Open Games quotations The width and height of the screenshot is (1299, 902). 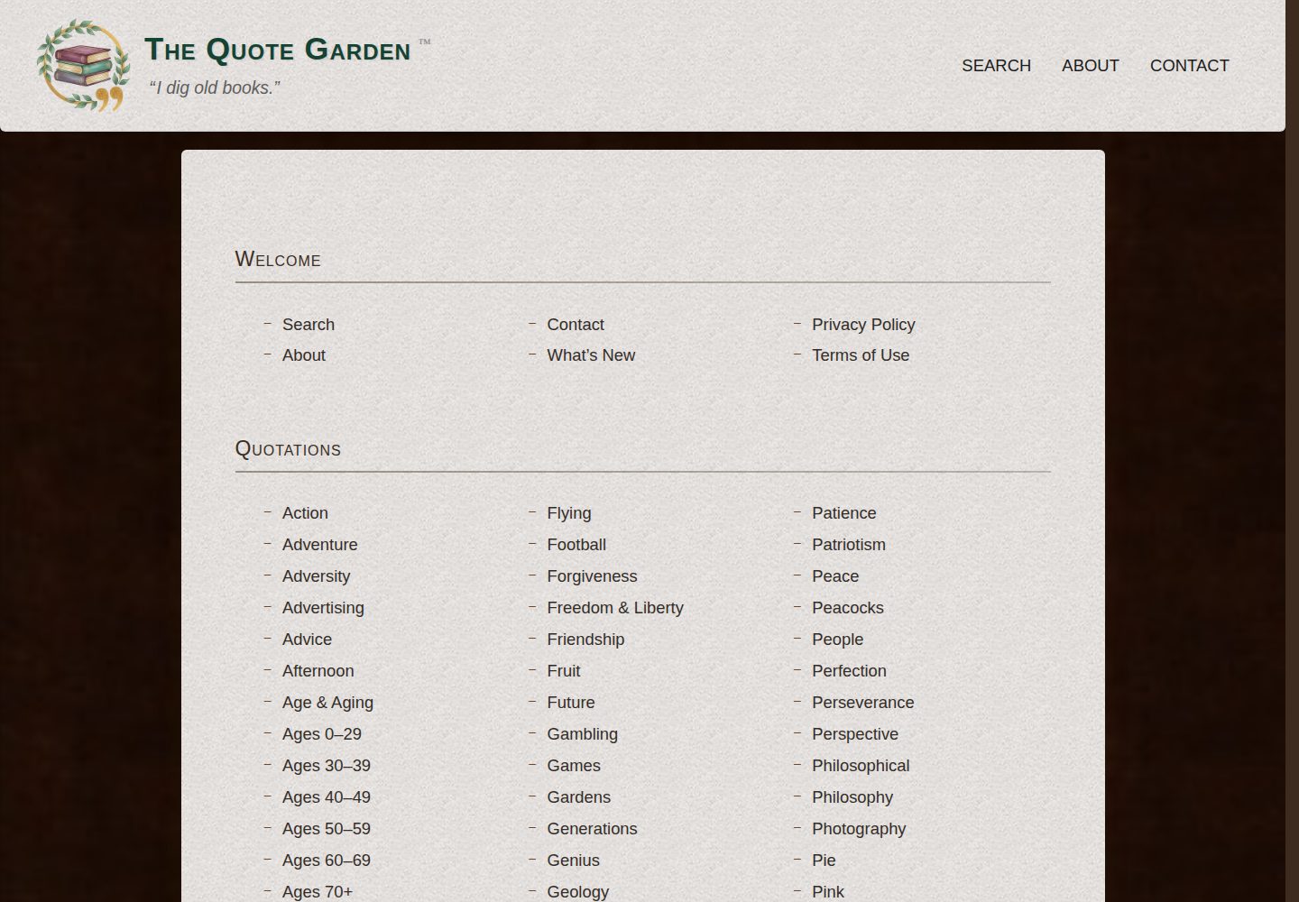click(x=574, y=766)
